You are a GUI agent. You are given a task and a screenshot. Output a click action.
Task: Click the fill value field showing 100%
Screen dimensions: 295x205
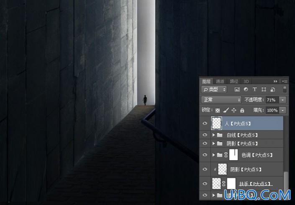272,110
